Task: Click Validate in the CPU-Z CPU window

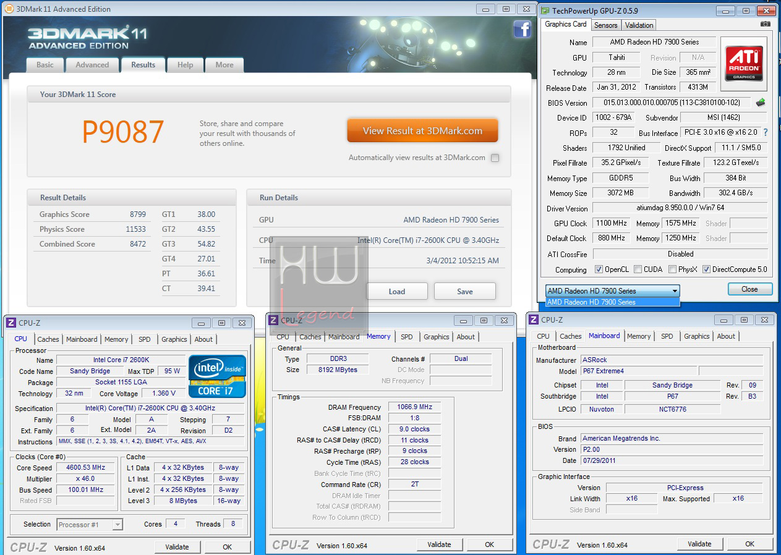Action: pos(177,547)
